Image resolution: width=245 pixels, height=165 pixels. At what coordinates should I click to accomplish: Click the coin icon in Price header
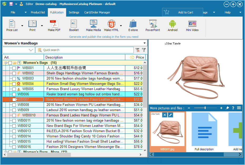coord(132,57)
